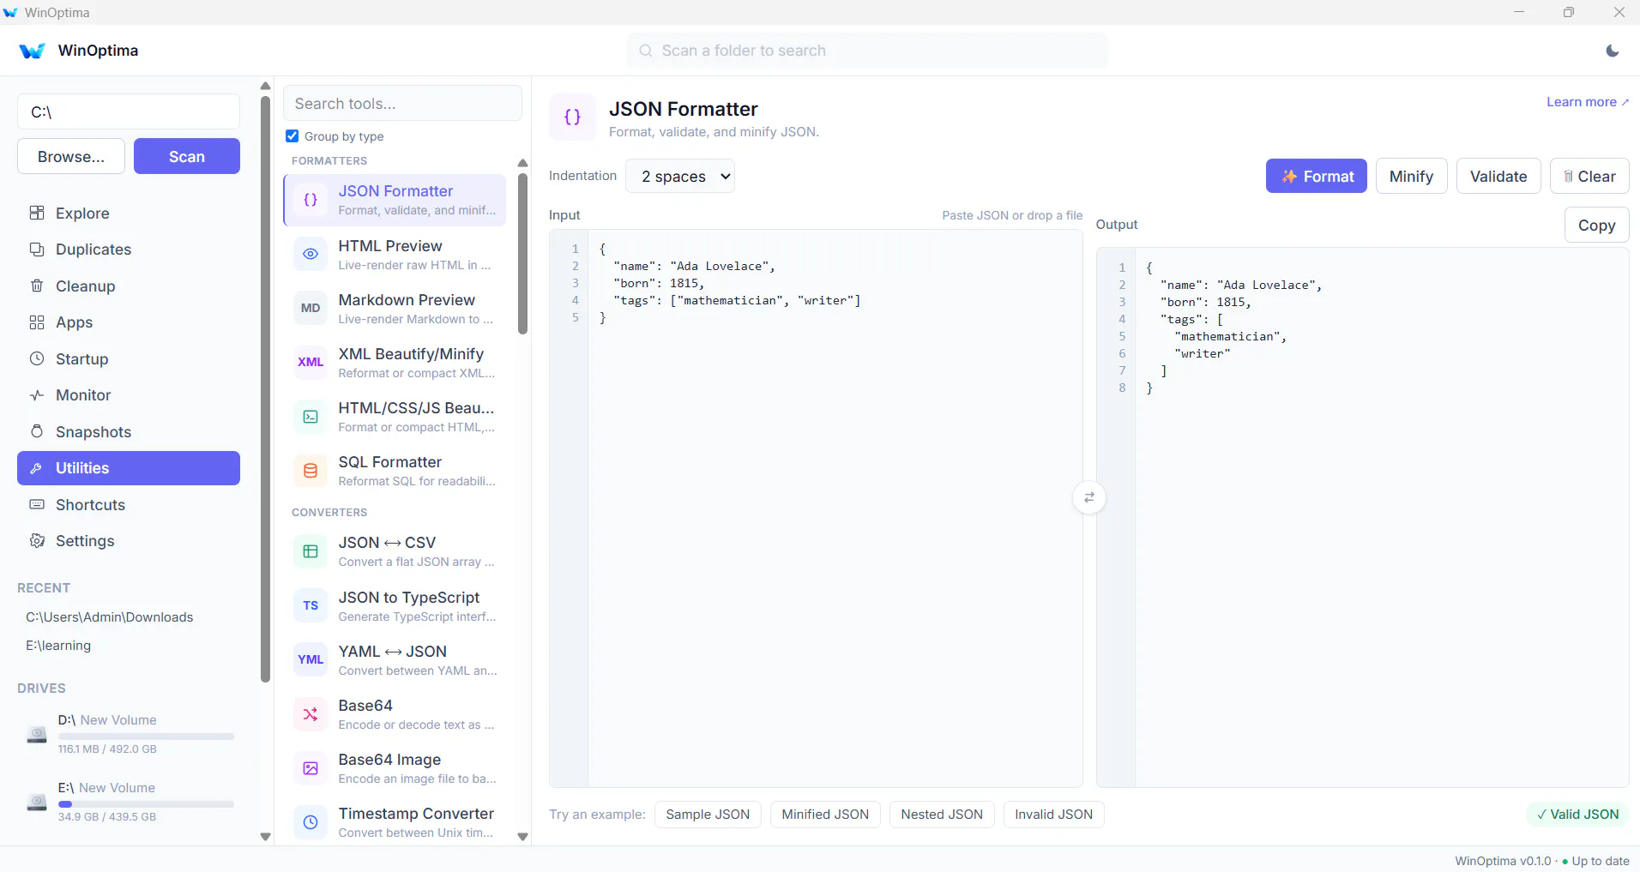Open HTML/CSS/JS Beautifier terminal icon
Viewport: 1640px width, 872px height.
coord(311,417)
